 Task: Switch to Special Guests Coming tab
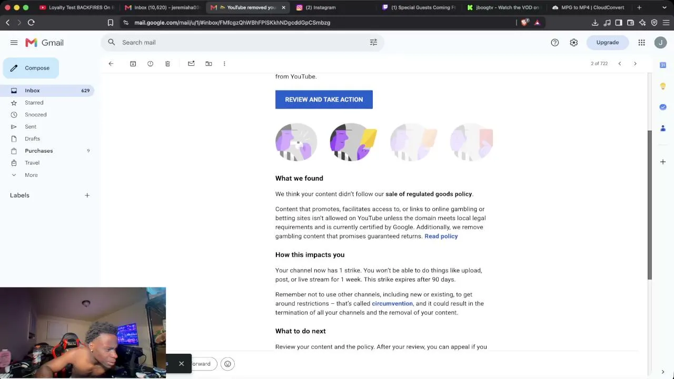(419, 7)
